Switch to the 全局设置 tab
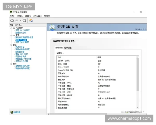Image resolution: width=156 pixels, height=125 pixels. click(x=59, y=48)
